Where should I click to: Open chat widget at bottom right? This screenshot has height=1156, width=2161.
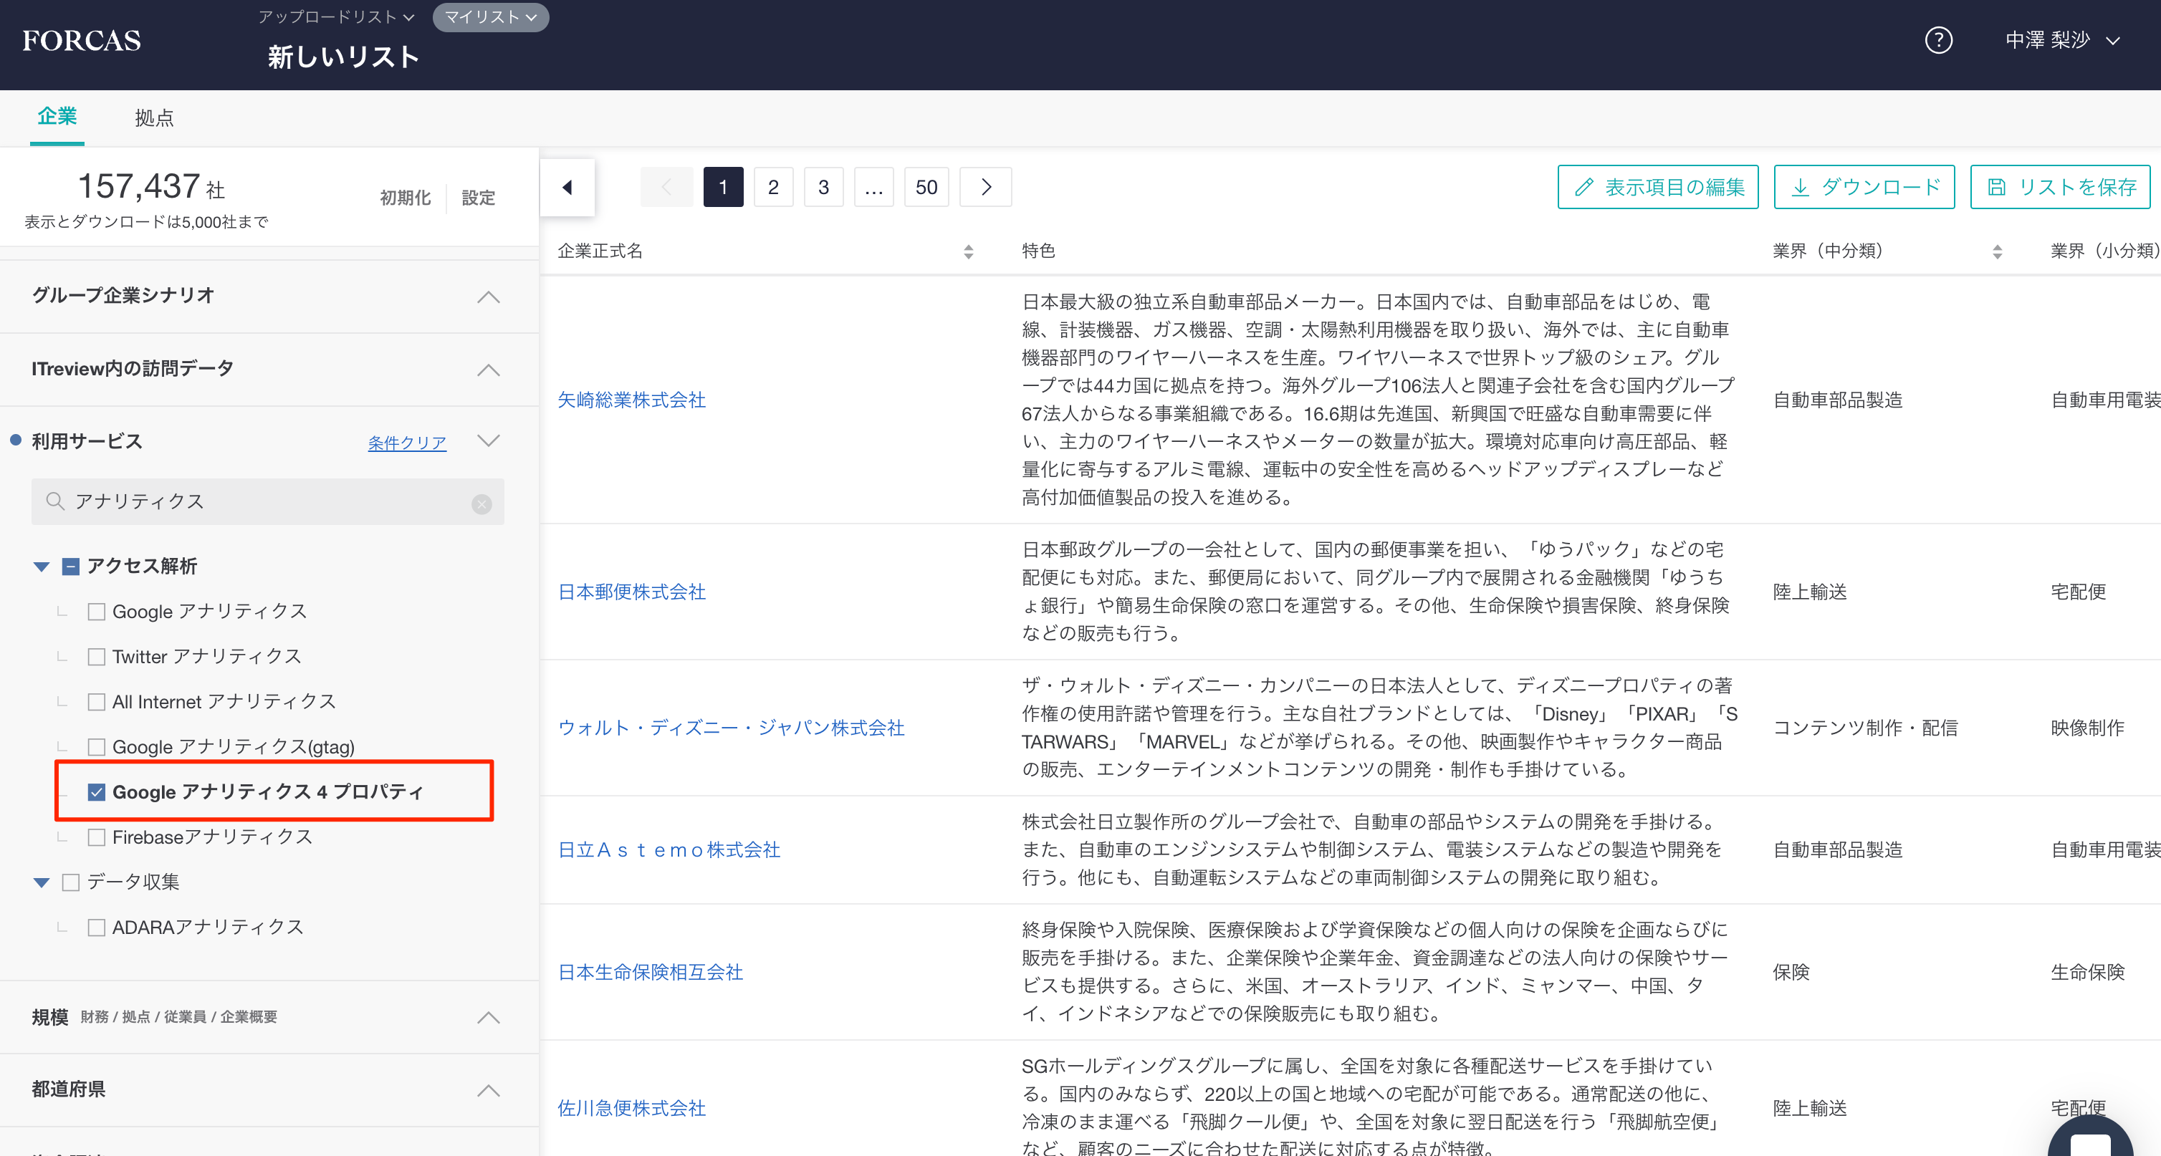click(2089, 1140)
